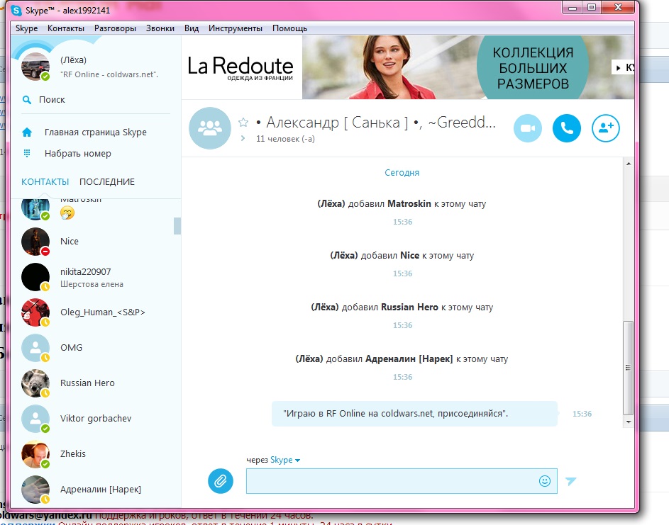Open the Skype menu
This screenshot has height=525, width=669.
(x=26, y=28)
